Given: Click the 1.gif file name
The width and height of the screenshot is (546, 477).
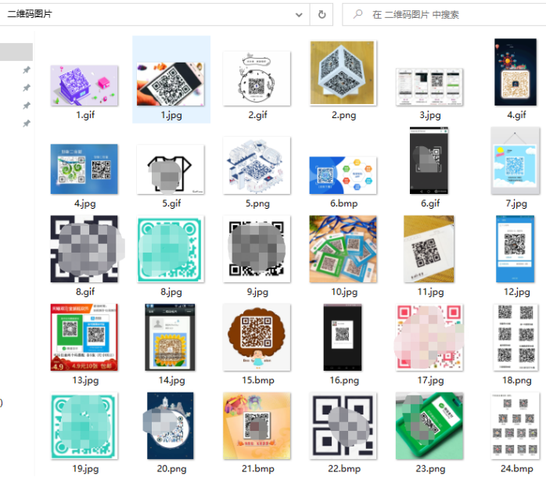Looking at the screenshot, I should click(85, 115).
